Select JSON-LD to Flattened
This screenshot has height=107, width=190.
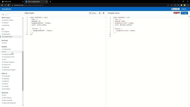pos(5,81)
